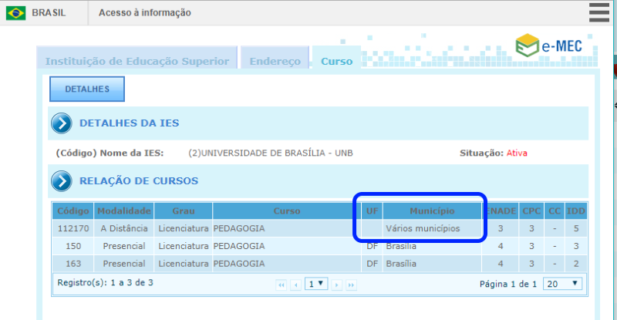Go to previous page pagination icon
Image resolution: width=617 pixels, height=320 pixels.
(x=295, y=285)
